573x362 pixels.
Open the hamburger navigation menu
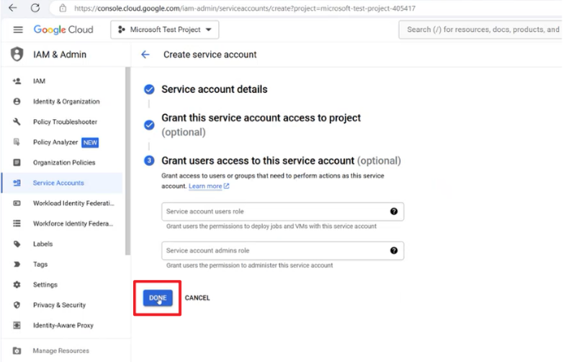click(18, 30)
